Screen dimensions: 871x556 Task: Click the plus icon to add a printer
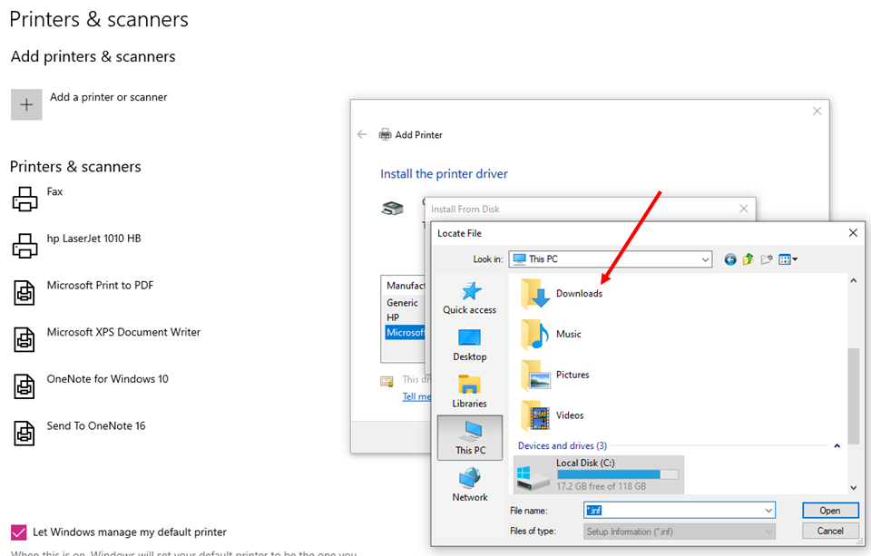tap(26, 104)
